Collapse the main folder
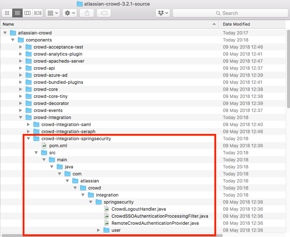This screenshot has height=237, width=290. coord(44,159)
